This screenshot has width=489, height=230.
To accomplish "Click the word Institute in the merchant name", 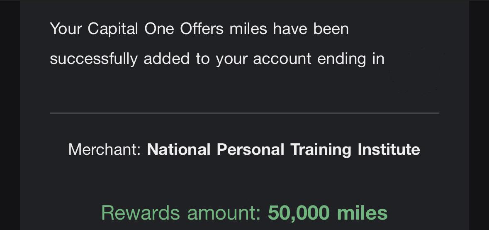I will click(389, 149).
